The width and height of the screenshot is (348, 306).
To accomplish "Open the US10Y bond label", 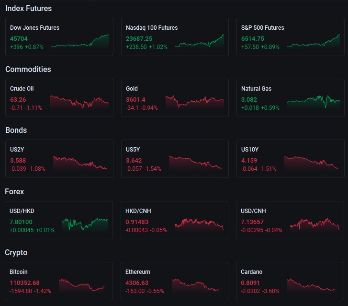I will (x=251, y=150).
